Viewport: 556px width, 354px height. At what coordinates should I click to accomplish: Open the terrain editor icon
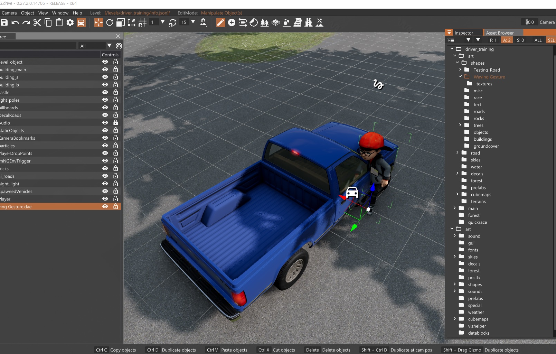tap(298, 22)
